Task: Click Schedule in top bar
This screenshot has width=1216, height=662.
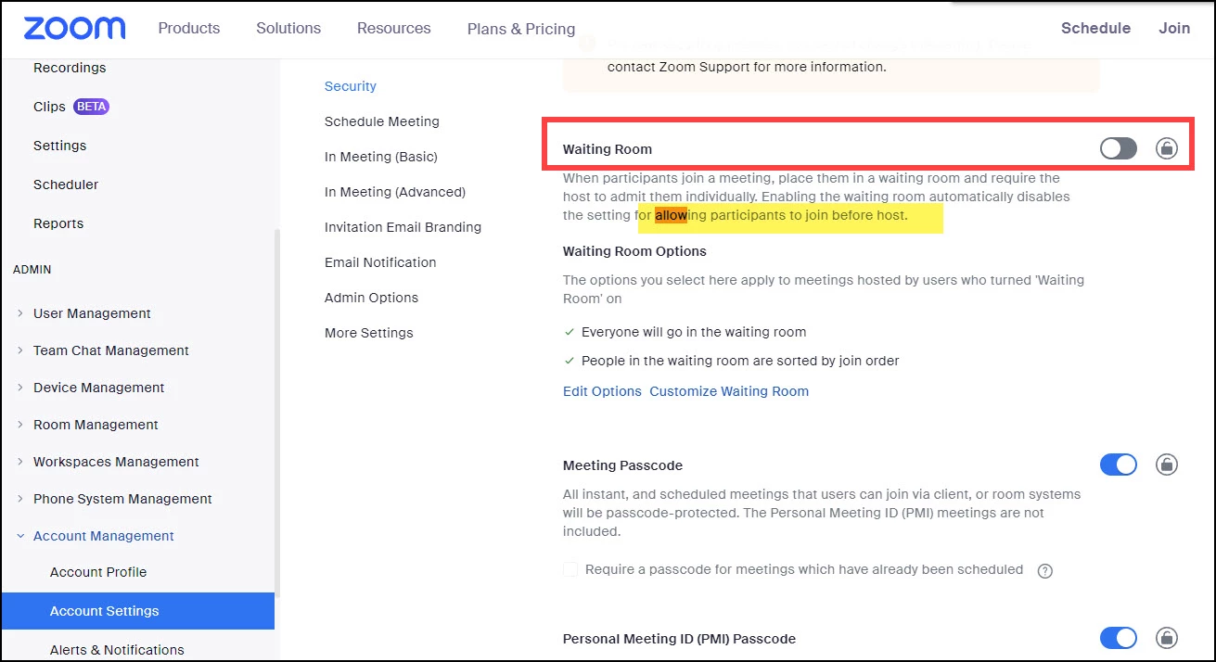Action: [x=1095, y=28]
